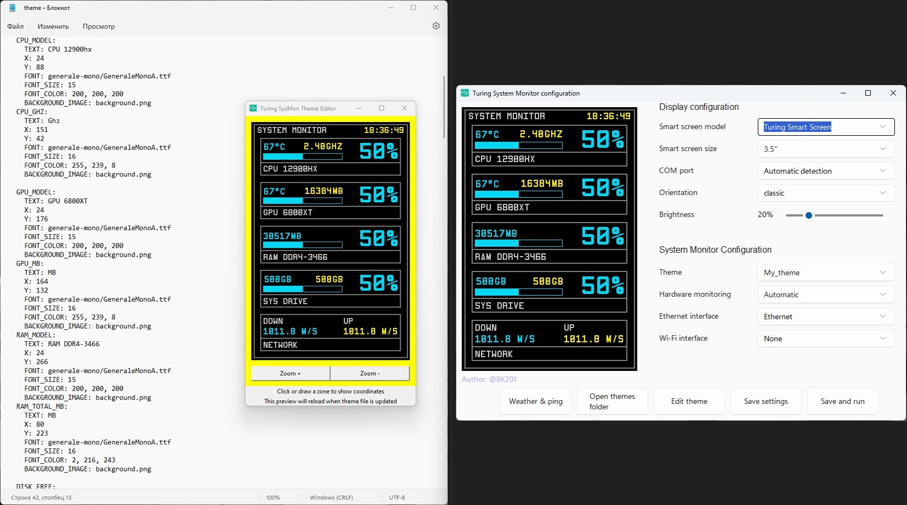Viewport: 907px width, 505px height.
Task: Click UTF-8 encoding in Notepad status bar
Action: (x=397, y=497)
